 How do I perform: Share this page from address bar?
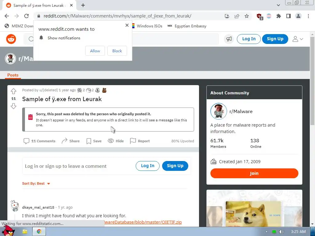[237, 16]
